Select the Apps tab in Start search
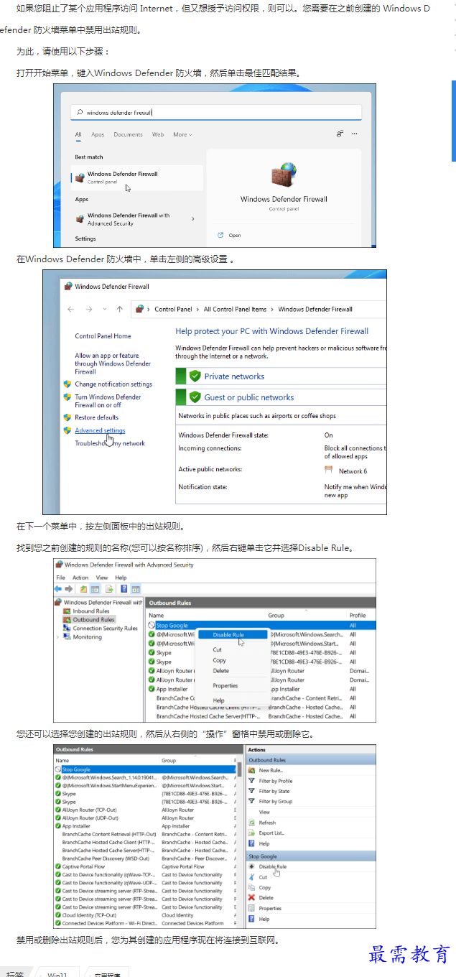Viewport: 456px width, 977px height. 98,134
